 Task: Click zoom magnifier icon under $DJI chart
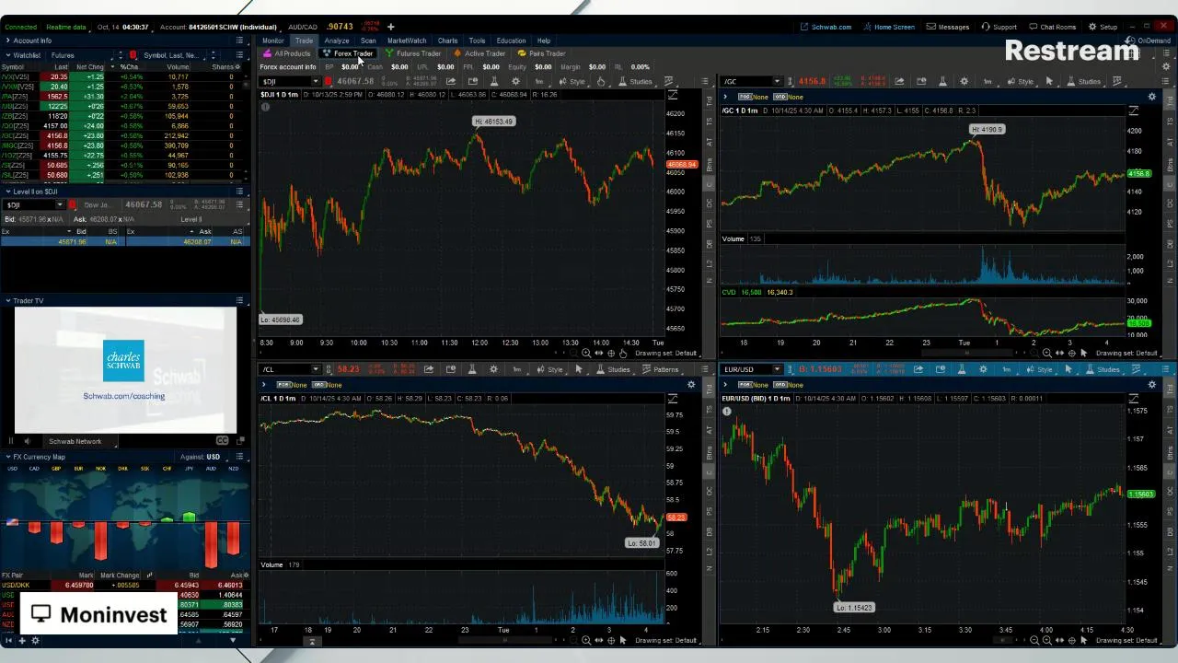pyautogui.click(x=586, y=353)
